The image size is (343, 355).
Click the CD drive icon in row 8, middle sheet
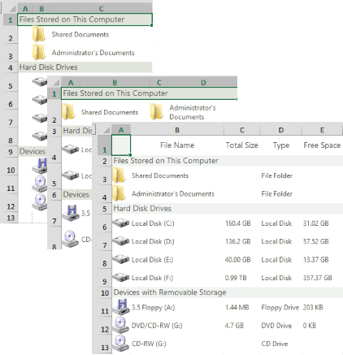point(70,239)
